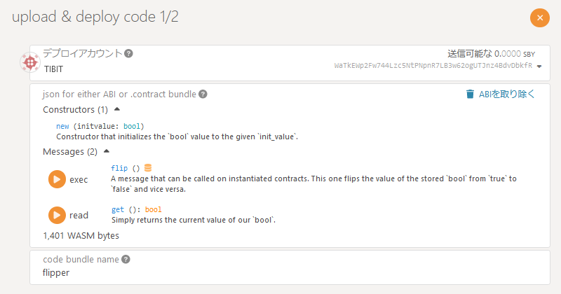Click the 送信可能な balance amount
561x294 pixels.
[x=508, y=53]
